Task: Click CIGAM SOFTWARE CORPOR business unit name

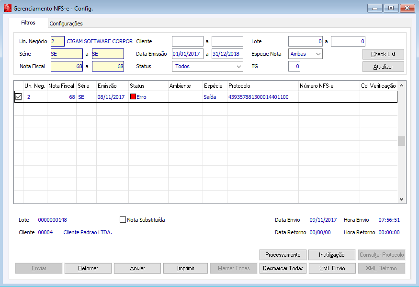Action: [100, 41]
